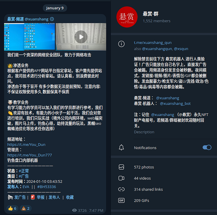Click the bell notifications icon

point(122,147)
